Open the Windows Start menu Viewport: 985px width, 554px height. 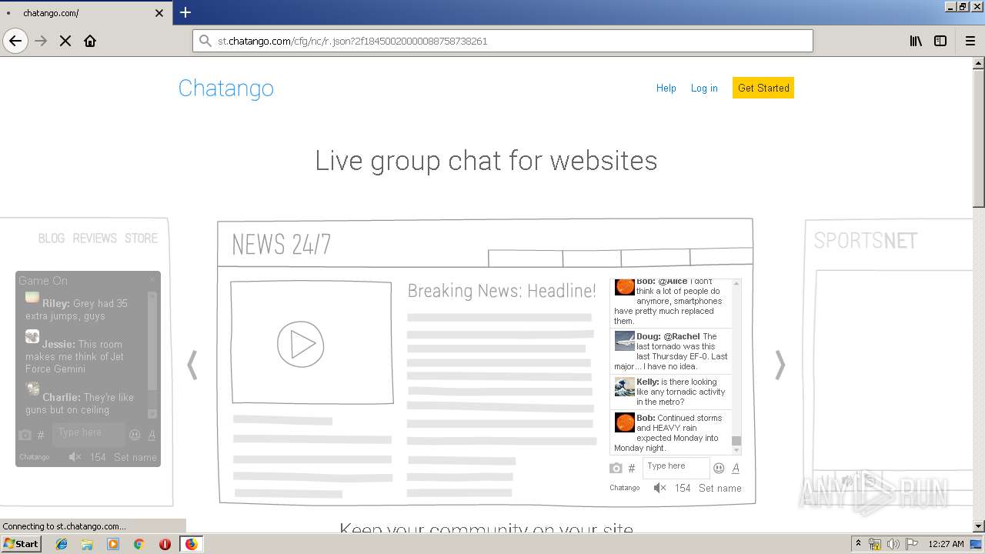tap(21, 543)
